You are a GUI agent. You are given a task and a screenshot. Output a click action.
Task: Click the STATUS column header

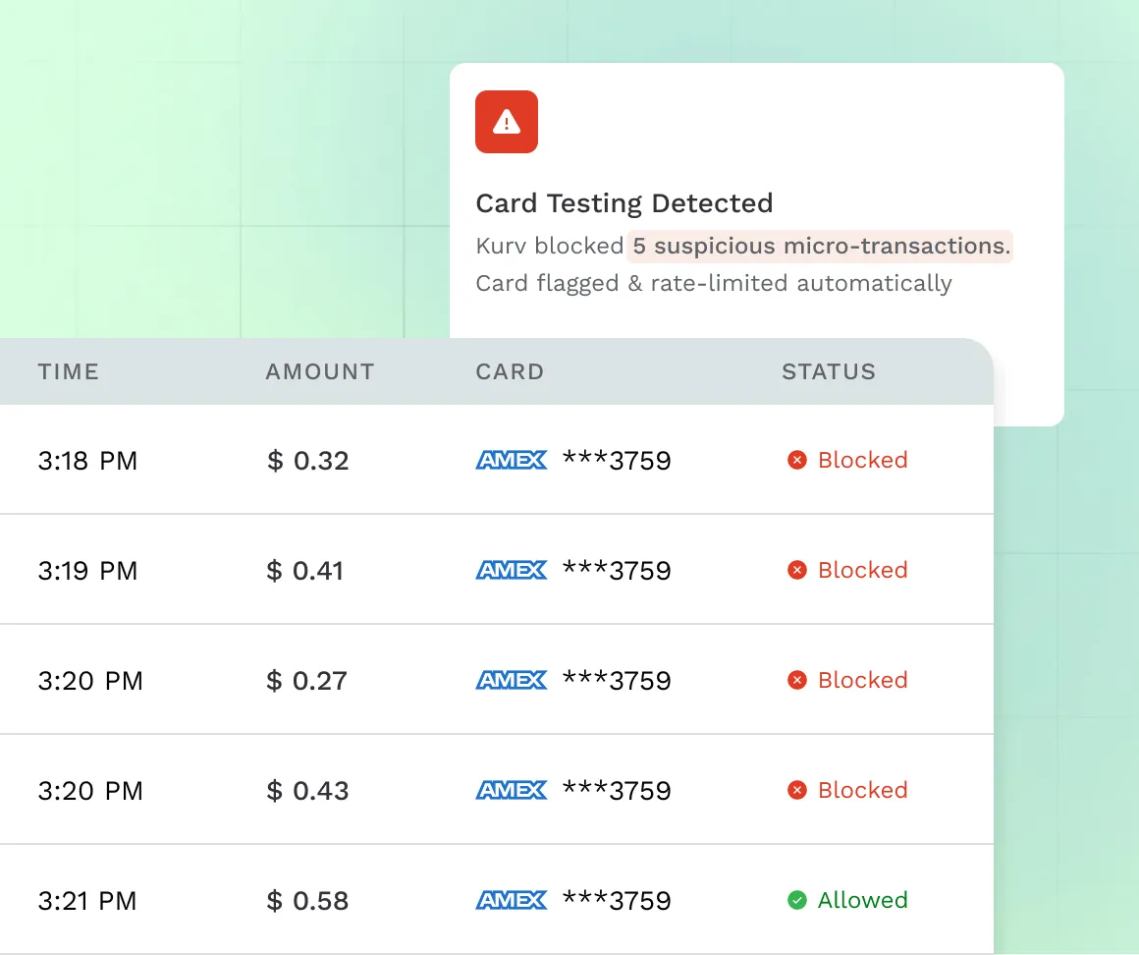(x=829, y=372)
